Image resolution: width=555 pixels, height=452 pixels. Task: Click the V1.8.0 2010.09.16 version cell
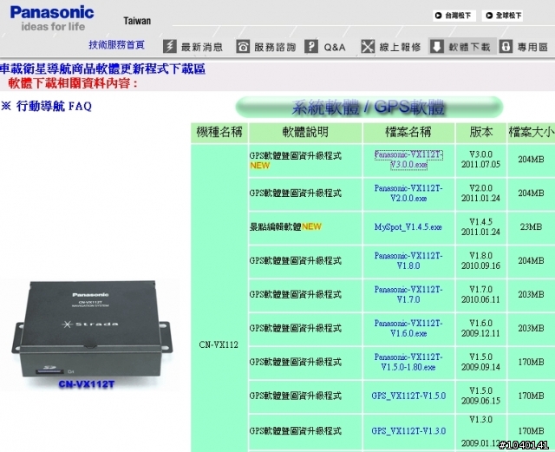[x=480, y=261]
